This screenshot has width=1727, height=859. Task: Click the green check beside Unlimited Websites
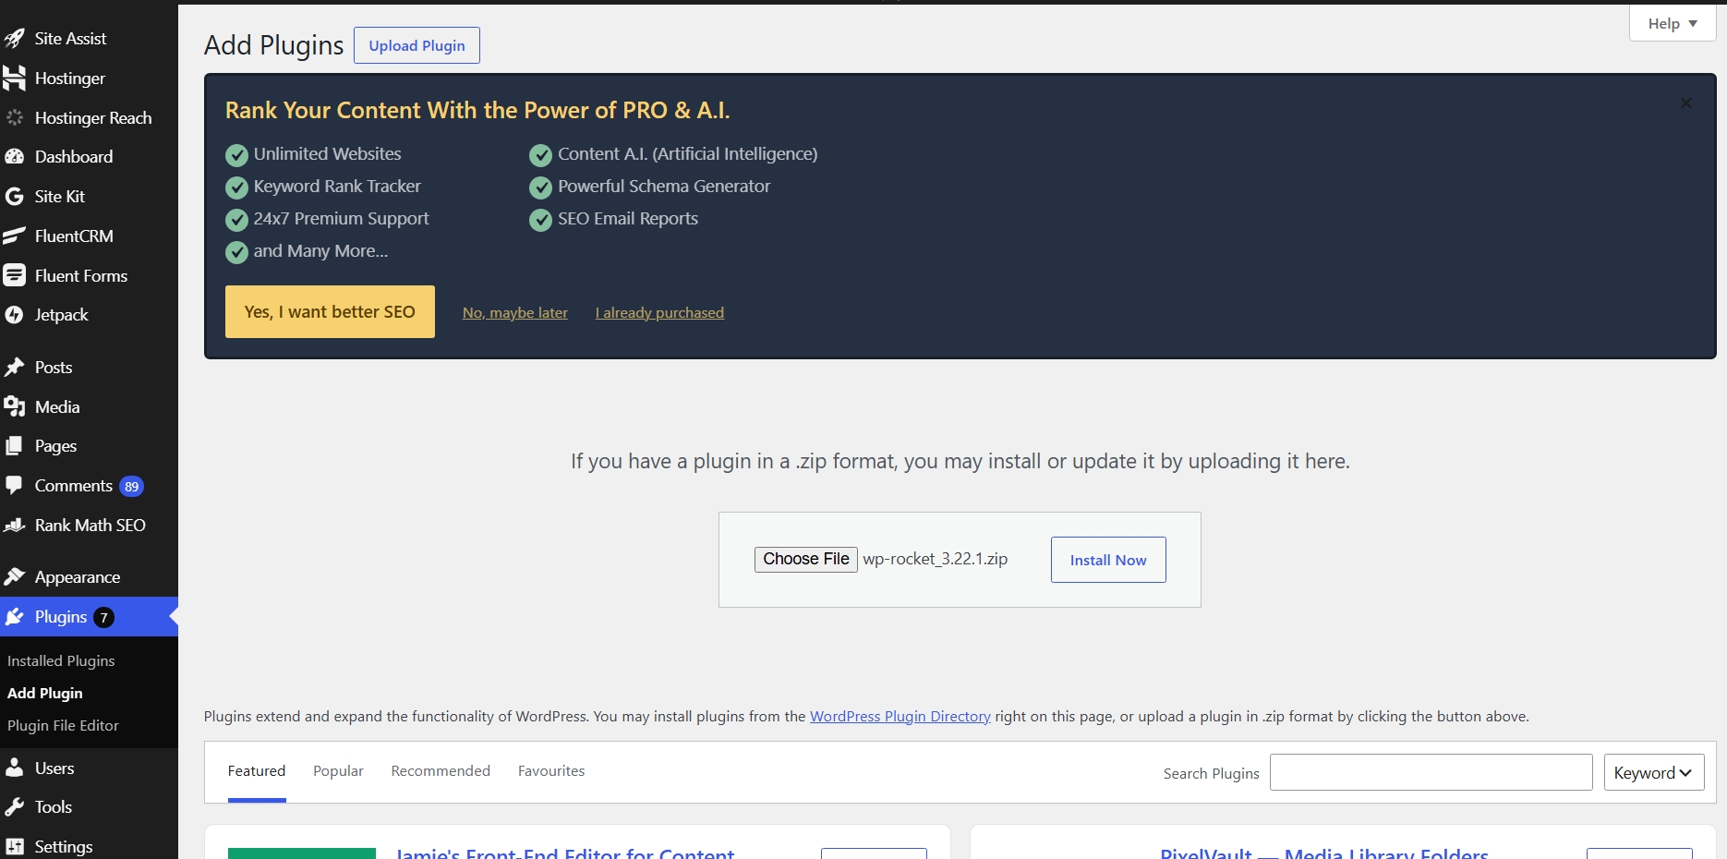point(237,155)
